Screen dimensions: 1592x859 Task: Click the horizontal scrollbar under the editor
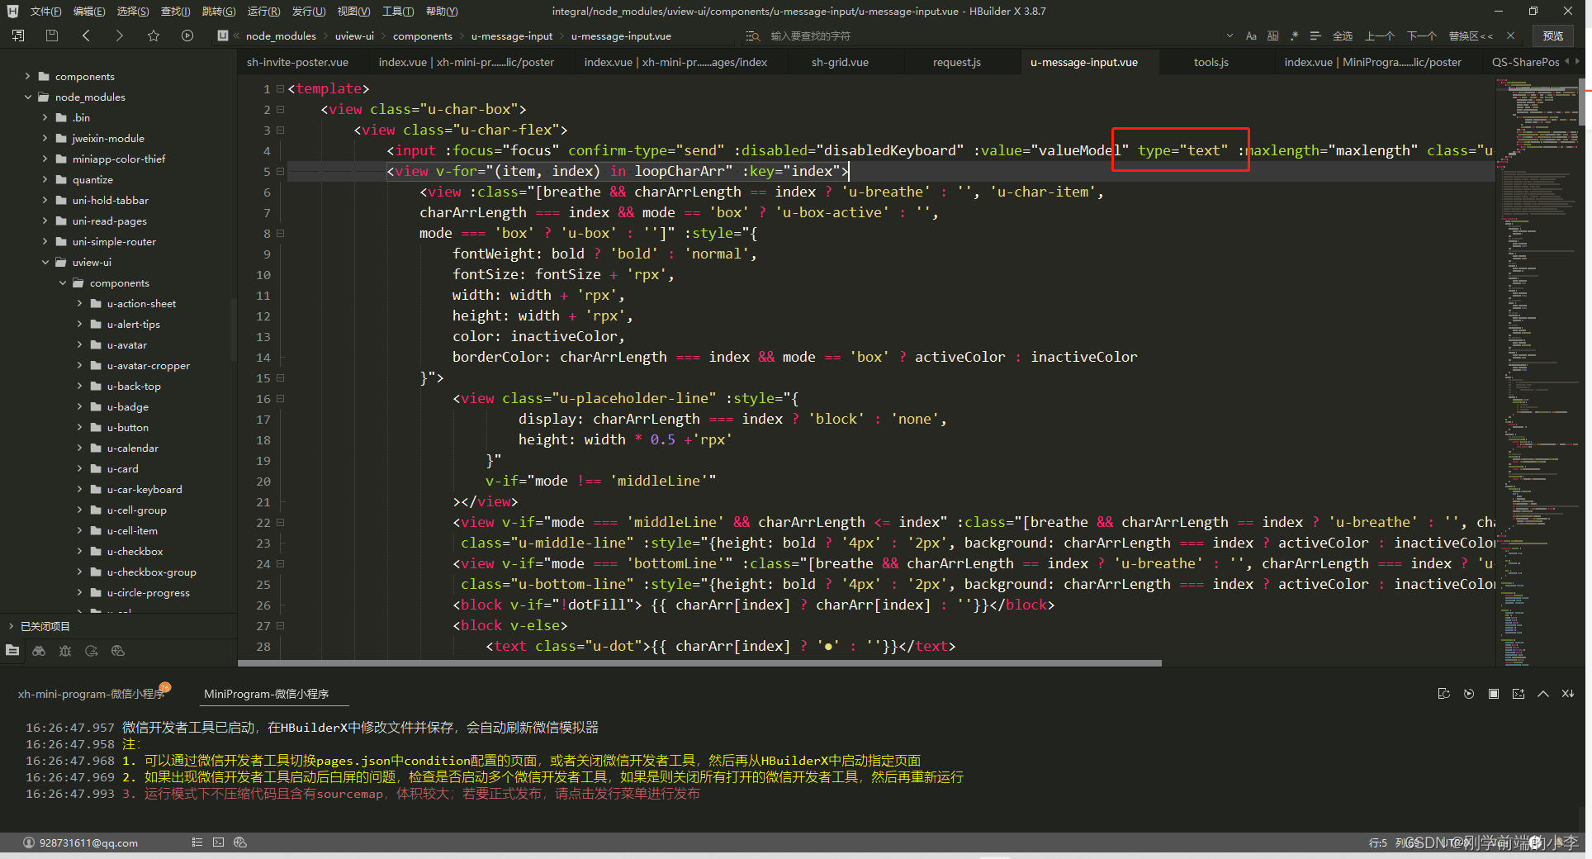(x=699, y=662)
